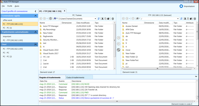Collapse the Trasferimento automatizzato section

tap(35, 32)
